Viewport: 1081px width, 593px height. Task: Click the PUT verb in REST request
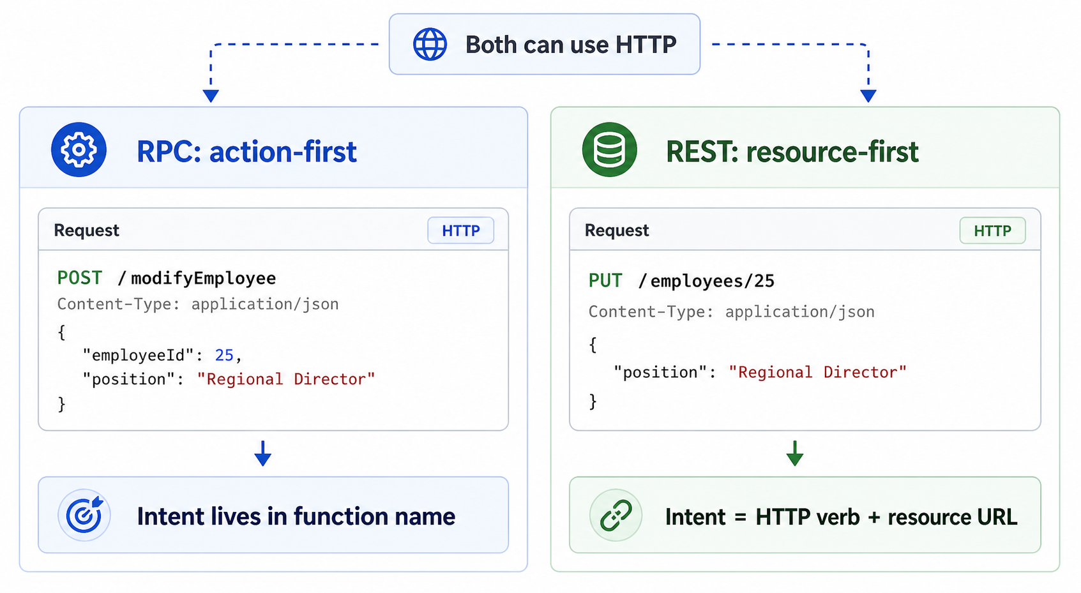(x=605, y=281)
